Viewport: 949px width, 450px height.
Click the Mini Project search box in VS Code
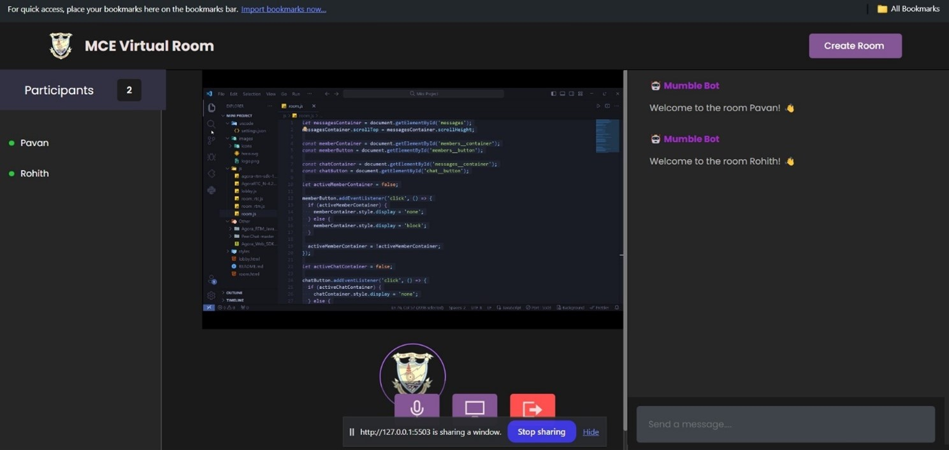click(x=423, y=94)
